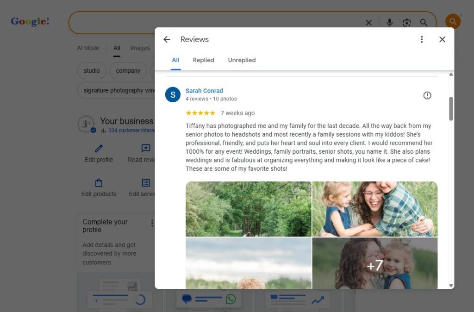Close the Reviews dialog
Image resolution: width=474 pixels, height=312 pixels.
tap(442, 40)
